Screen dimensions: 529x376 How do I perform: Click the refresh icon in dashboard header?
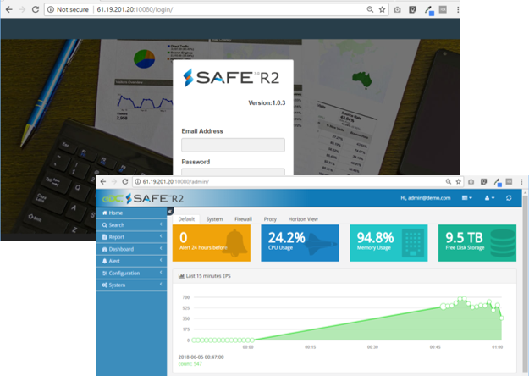click(x=509, y=198)
